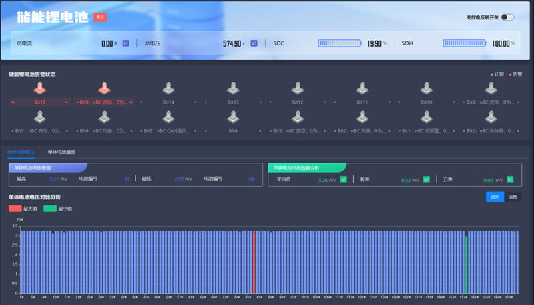Toggle the green 最小值 legend swatch
Viewport: 534px width, 305px height.
point(50,209)
